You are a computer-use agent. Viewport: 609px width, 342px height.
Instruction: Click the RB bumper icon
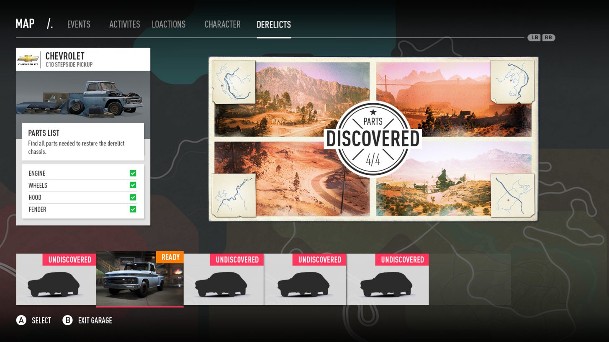[549, 38]
